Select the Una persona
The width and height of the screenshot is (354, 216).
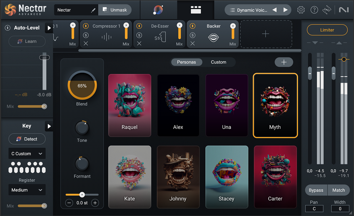(x=227, y=106)
